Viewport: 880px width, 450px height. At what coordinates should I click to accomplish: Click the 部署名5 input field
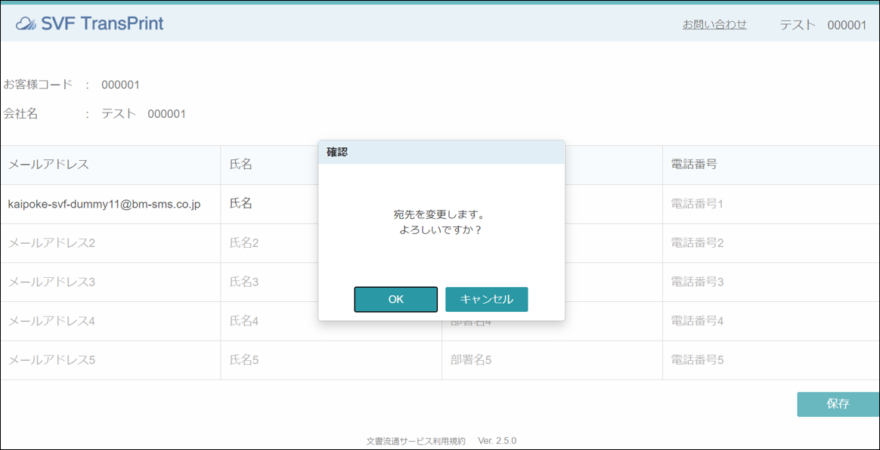[552, 360]
